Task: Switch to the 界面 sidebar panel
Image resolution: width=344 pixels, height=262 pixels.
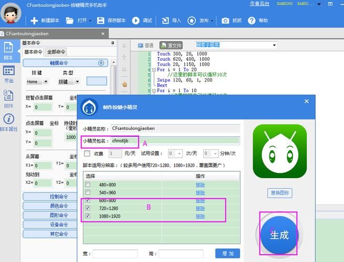Action: (x=8, y=74)
